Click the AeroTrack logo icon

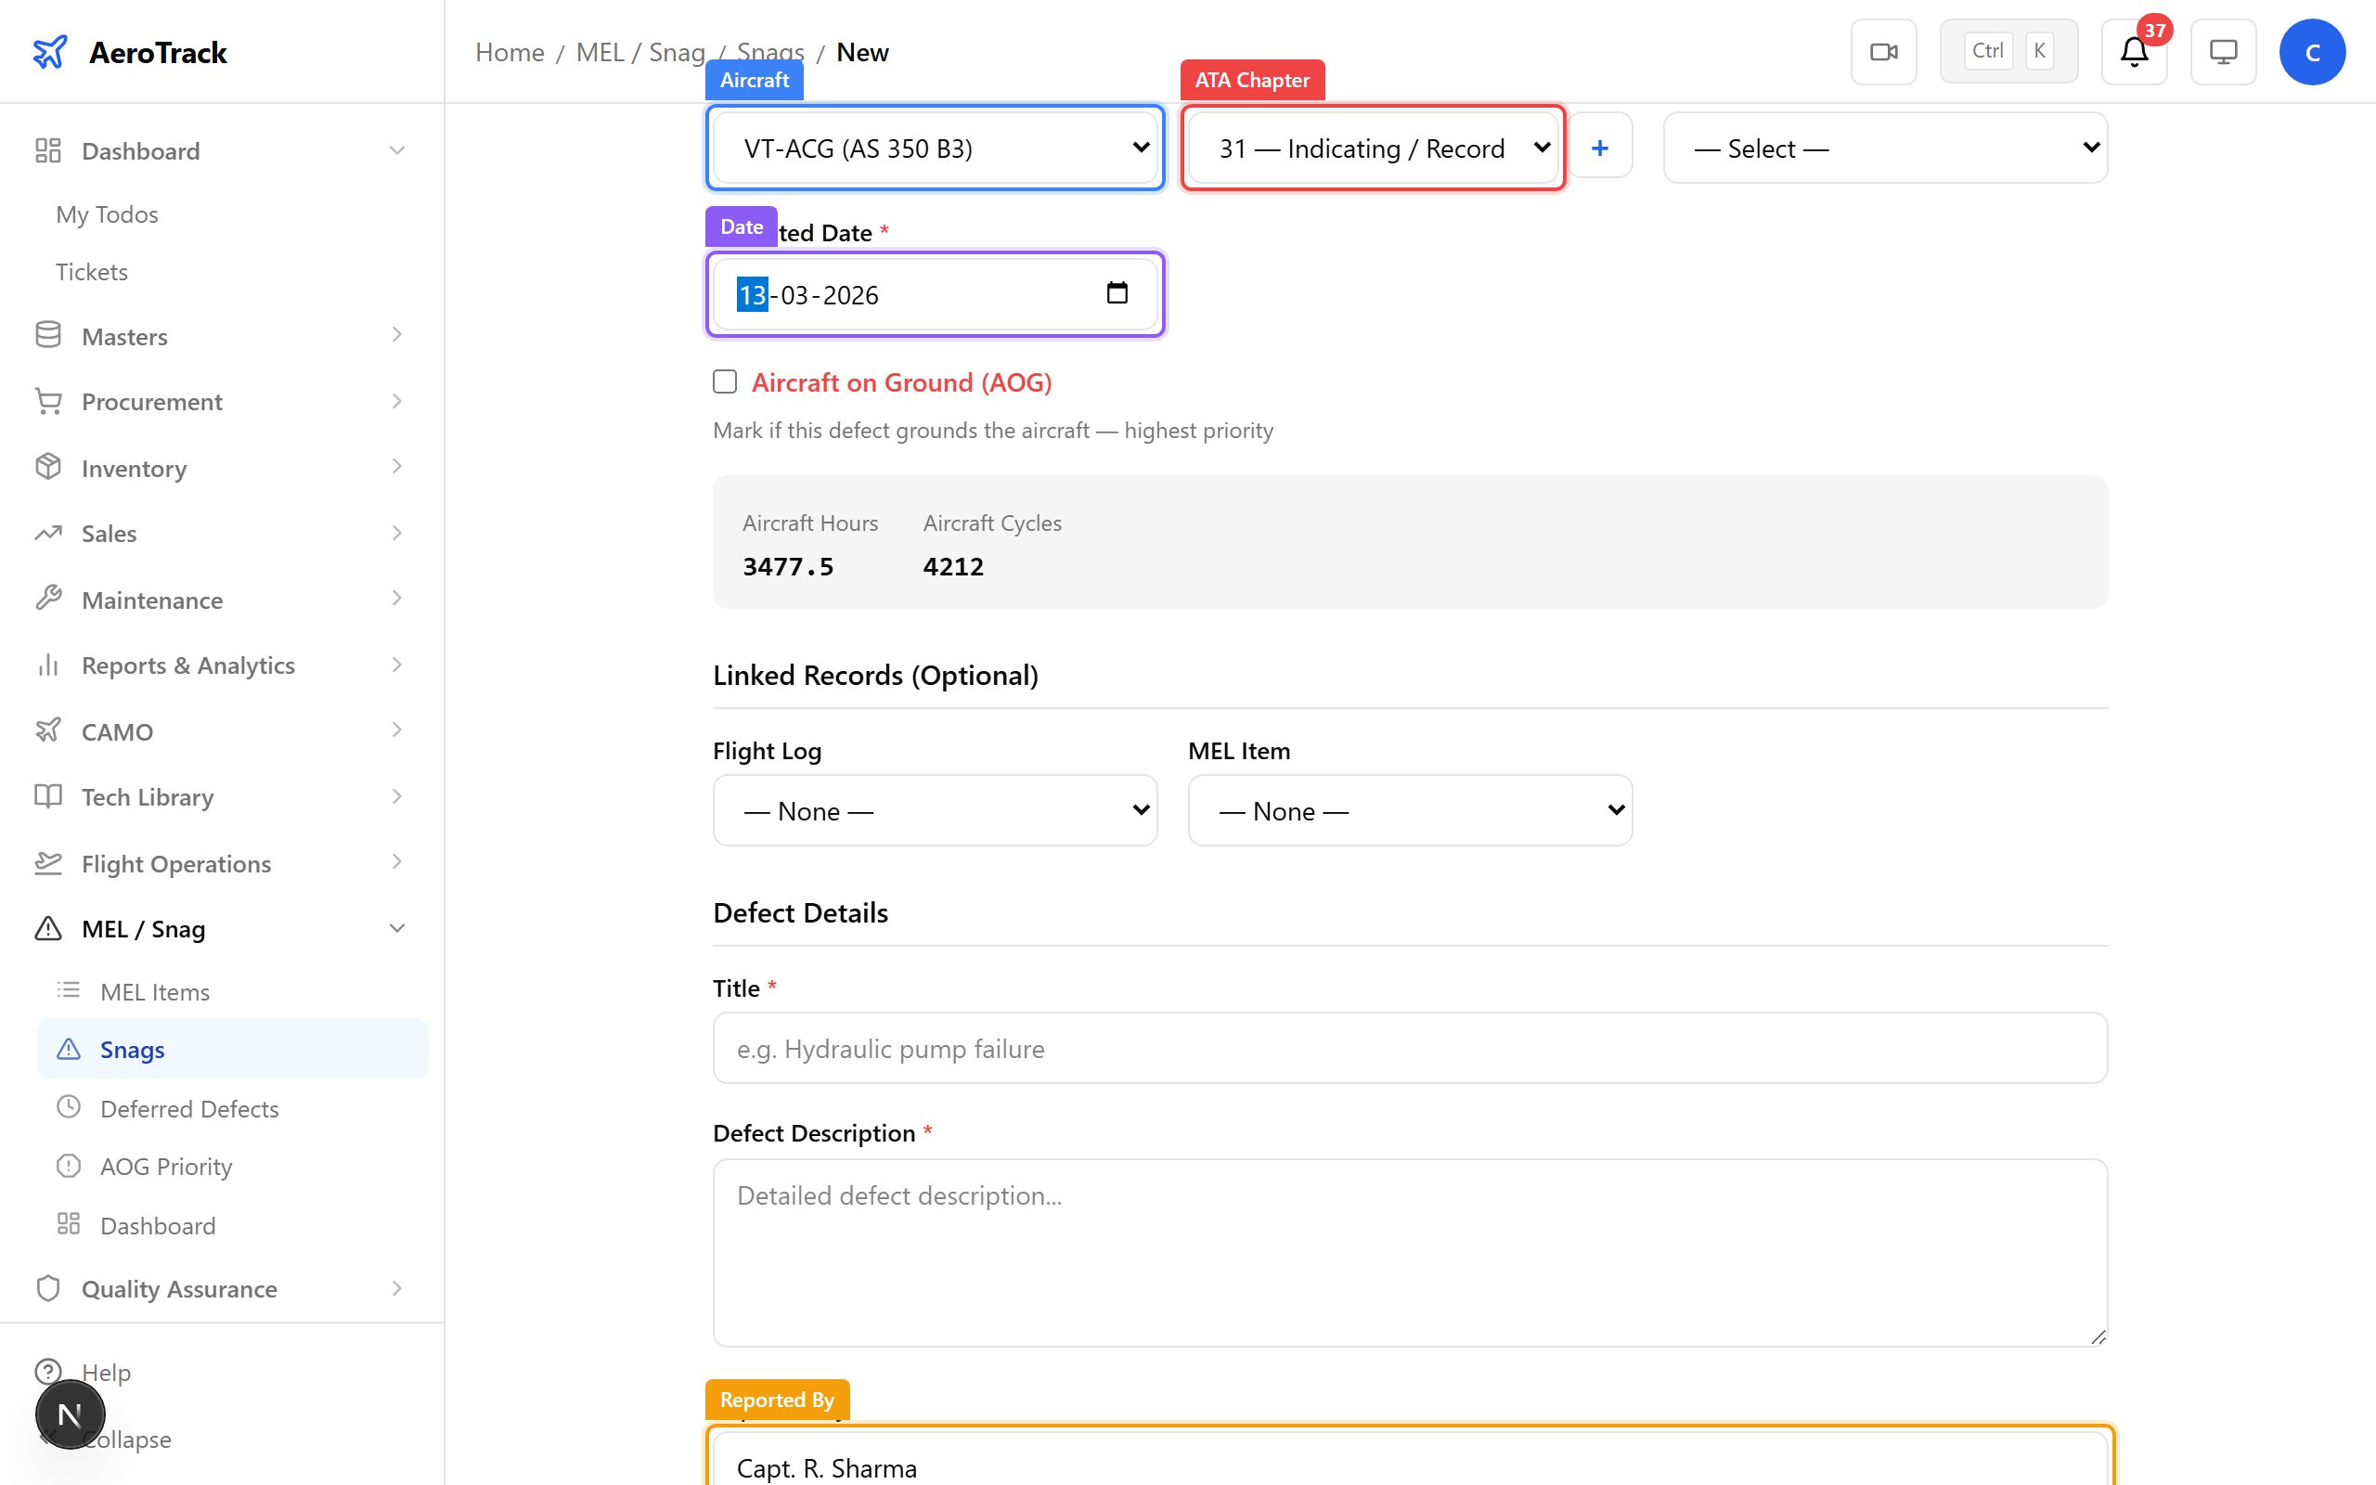50,51
